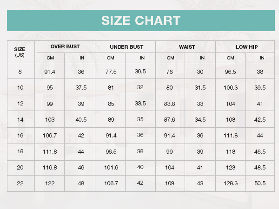279x209 pixels.
Task: Select the 50.5 low hip inches cell
Action: (x=260, y=183)
